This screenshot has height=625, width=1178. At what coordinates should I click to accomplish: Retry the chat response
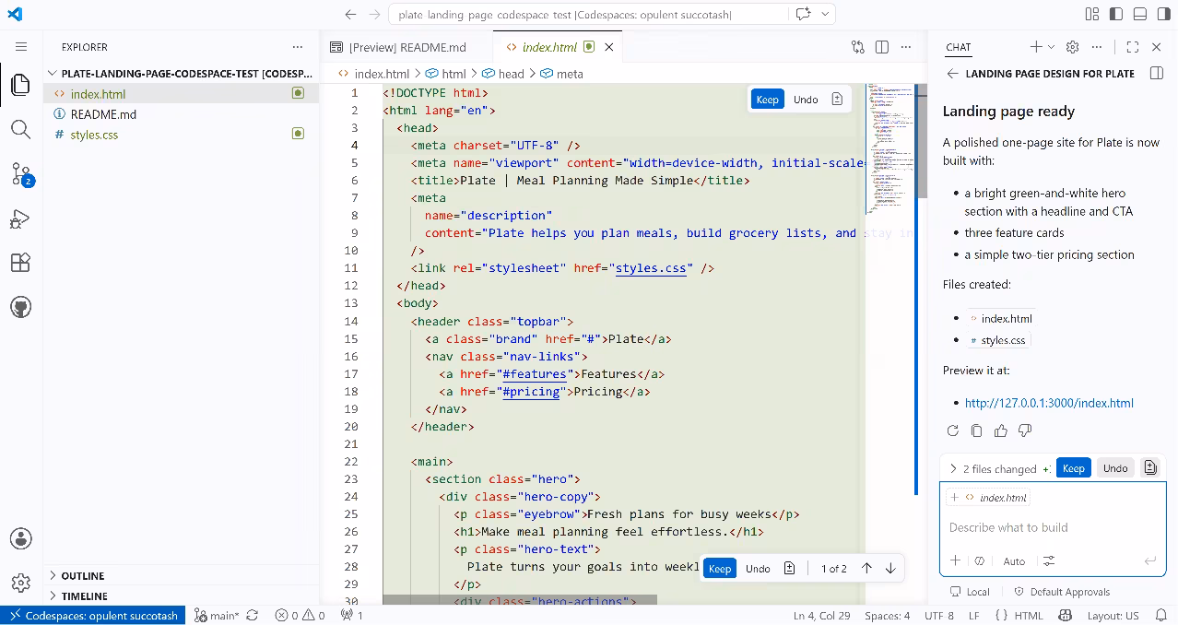pyautogui.click(x=953, y=430)
